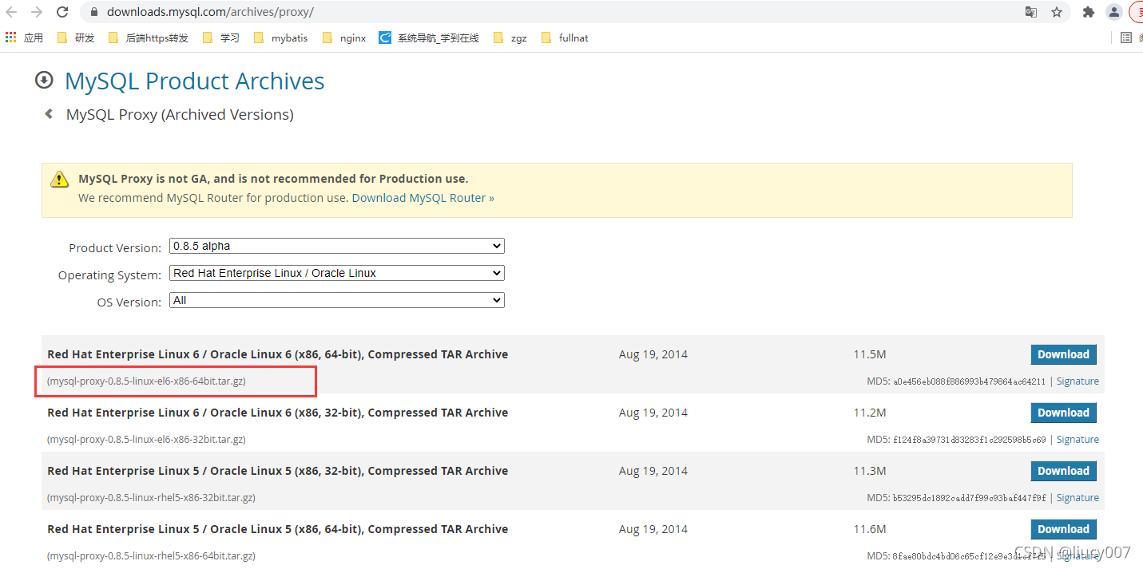Screen dimensions: 1143x569
Task: Click the mysql-proxy-0.8.5-linux-rhel5-x86-32bit.tar.gz filename
Action: coord(151,498)
